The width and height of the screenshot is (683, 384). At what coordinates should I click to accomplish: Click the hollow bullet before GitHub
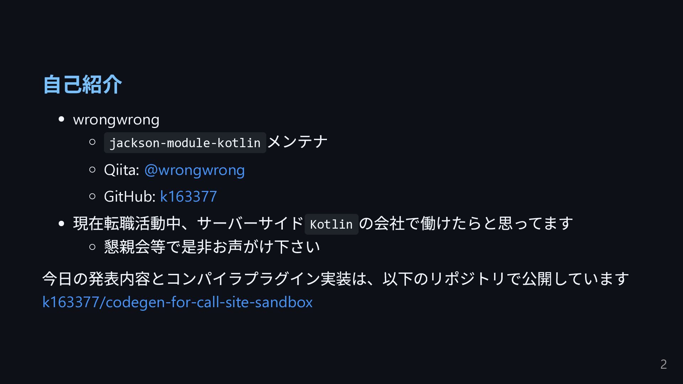(92, 196)
